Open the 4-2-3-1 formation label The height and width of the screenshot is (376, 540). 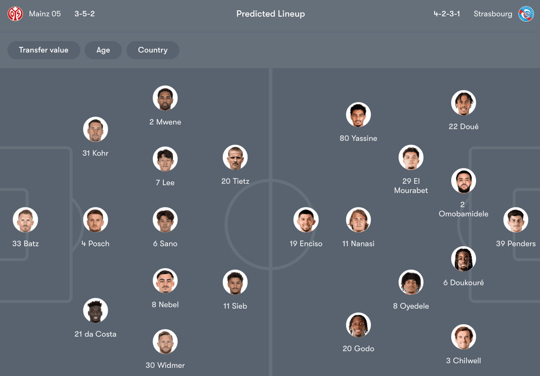pyautogui.click(x=447, y=13)
